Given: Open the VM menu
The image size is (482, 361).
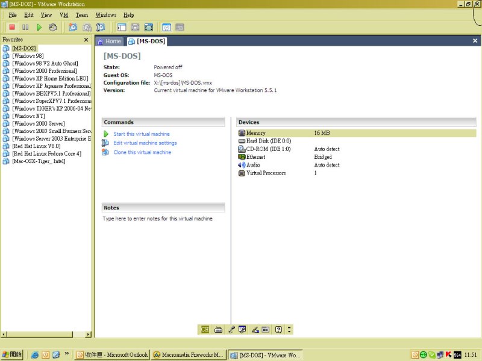Looking at the screenshot, I should [x=64, y=14].
